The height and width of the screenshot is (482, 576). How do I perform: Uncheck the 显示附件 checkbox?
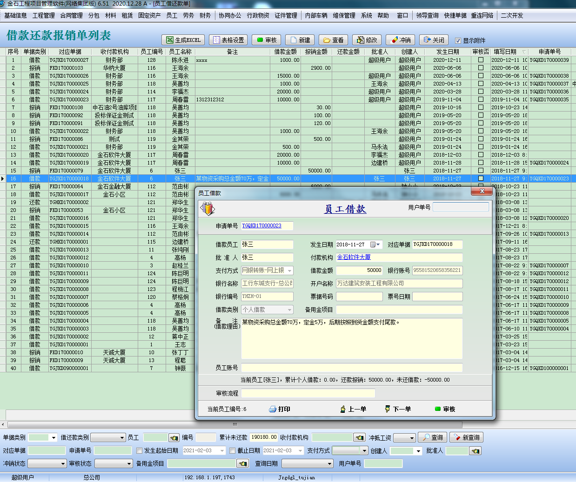click(x=458, y=40)
